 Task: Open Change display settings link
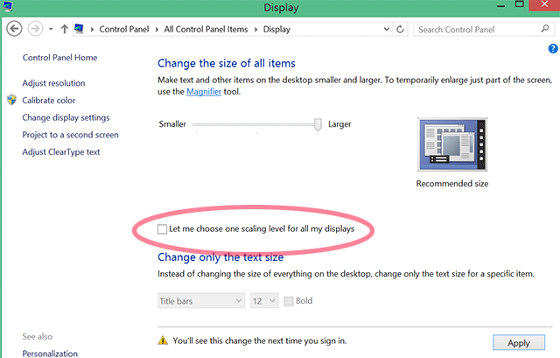66,117
